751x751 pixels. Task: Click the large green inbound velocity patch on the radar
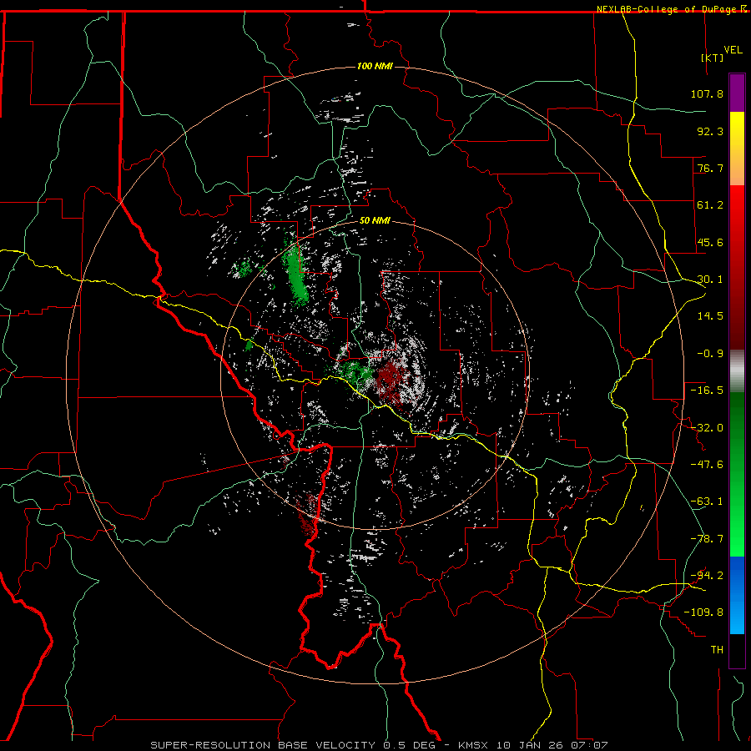pyautogui.click(x=295, y=275)
